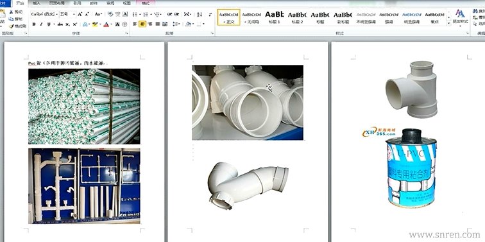Click the grow font size icon

[80, 14]
